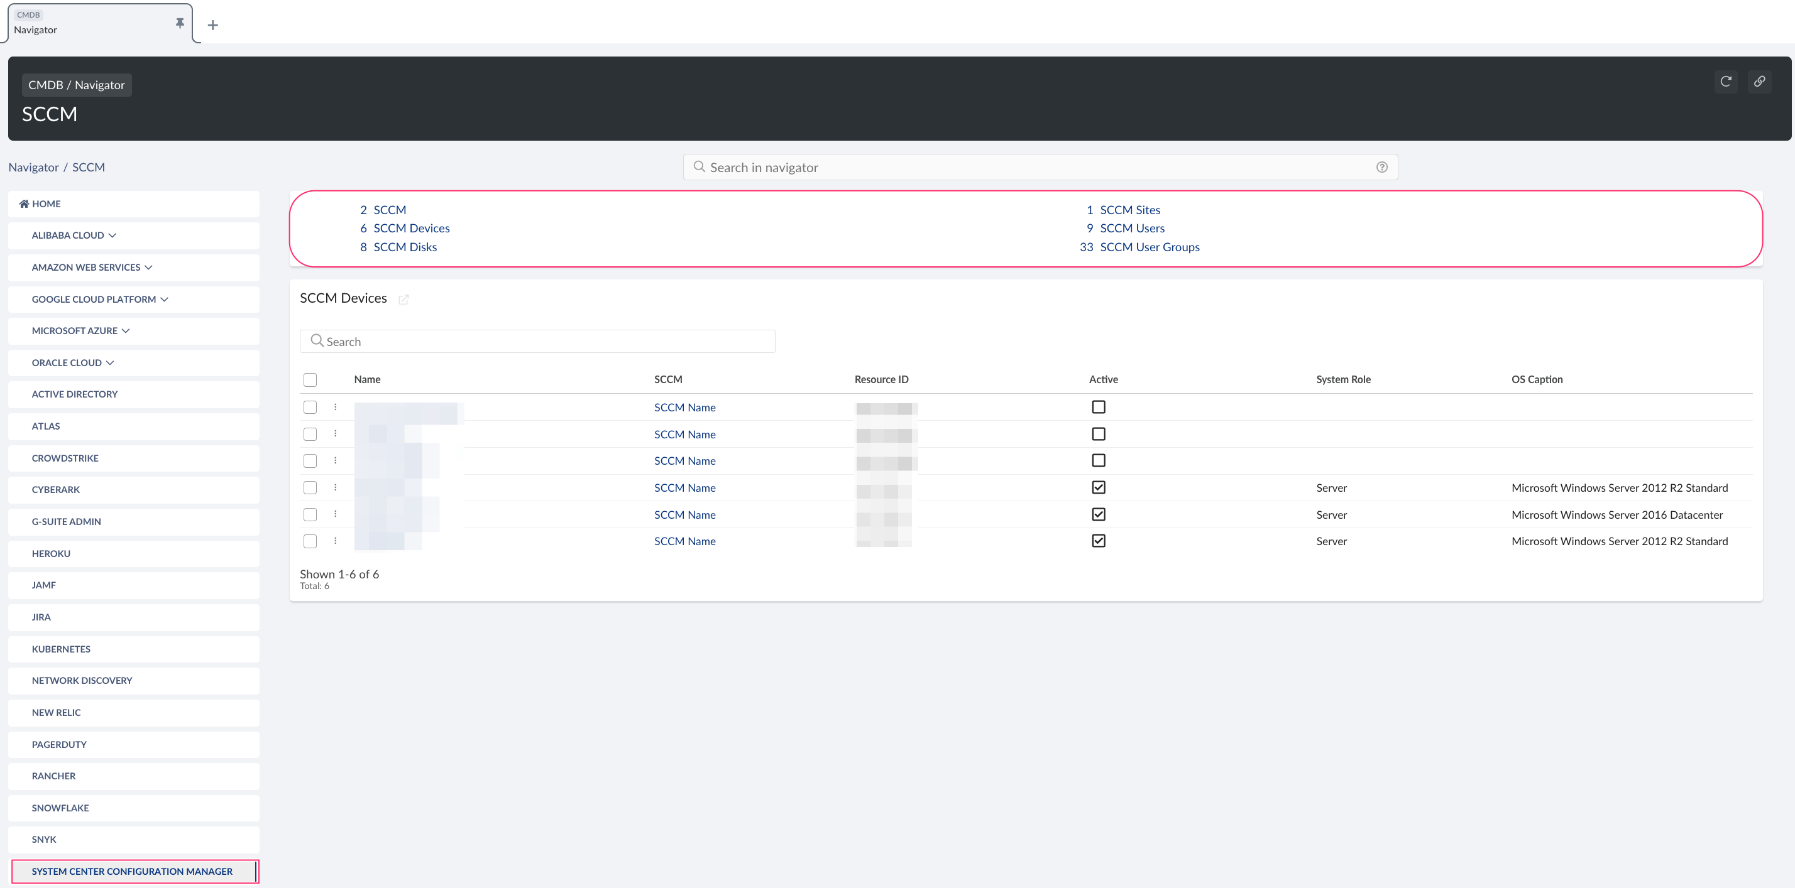
Task: Open PagerDuty sidebar item
Action: pos(134,745)
